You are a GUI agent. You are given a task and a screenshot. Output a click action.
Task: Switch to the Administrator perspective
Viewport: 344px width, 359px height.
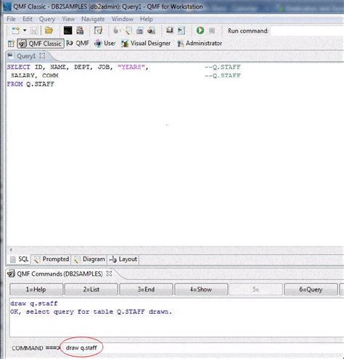pos(200,44)
